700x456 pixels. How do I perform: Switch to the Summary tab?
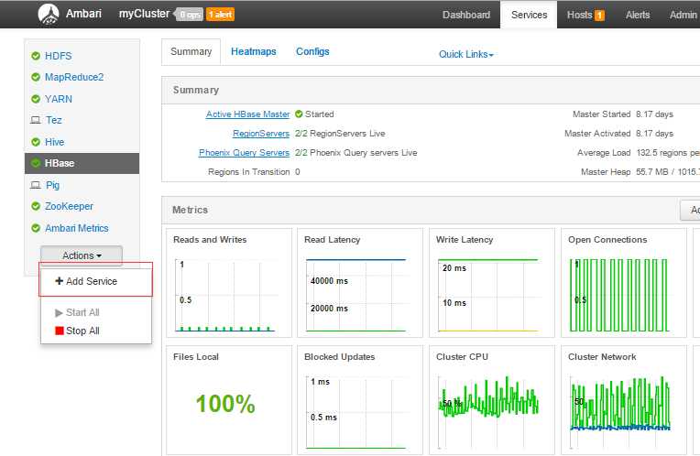click(x=191, y=52)
